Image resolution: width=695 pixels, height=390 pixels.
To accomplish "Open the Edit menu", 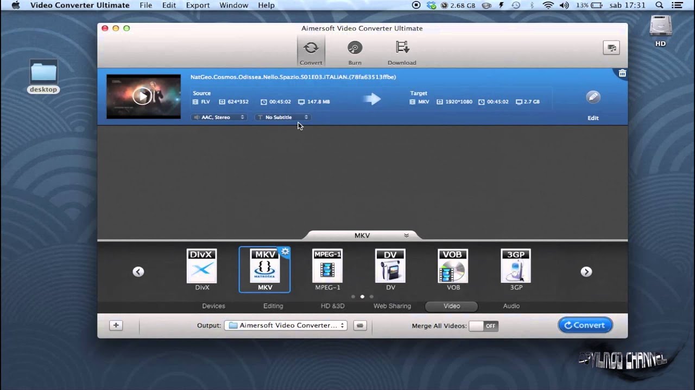I will (x=169, y=5).
